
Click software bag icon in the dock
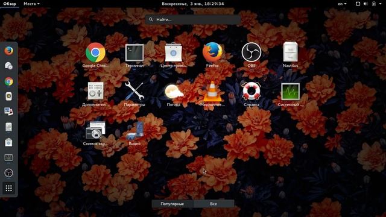coord(8,142)
